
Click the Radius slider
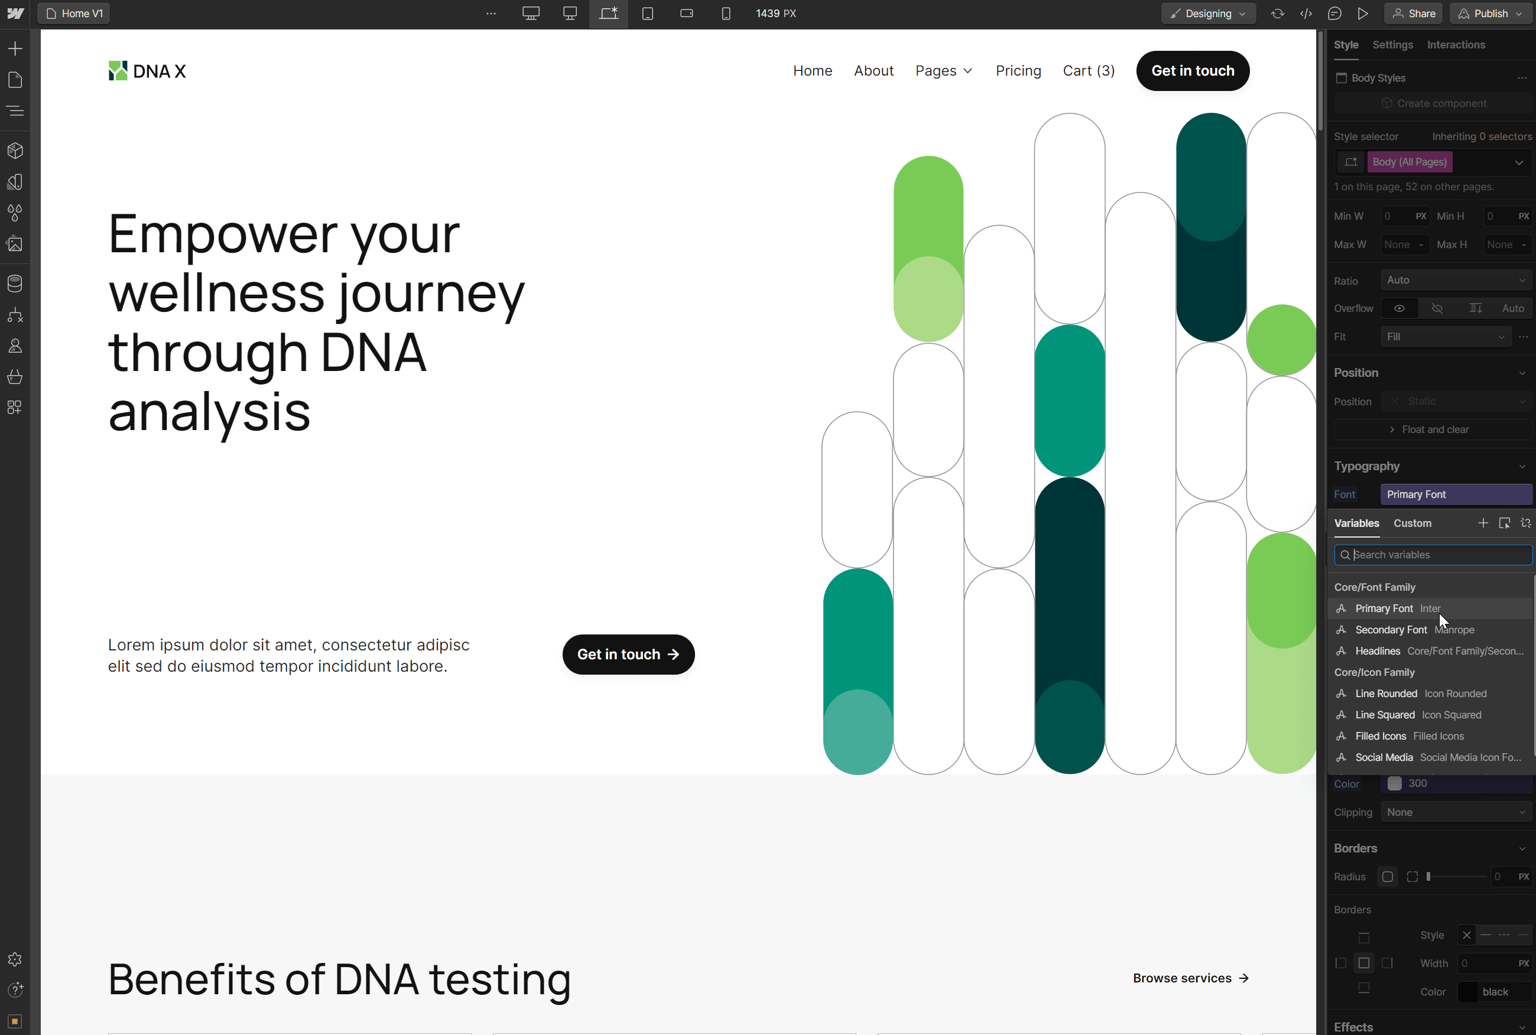click(1456, 877)
